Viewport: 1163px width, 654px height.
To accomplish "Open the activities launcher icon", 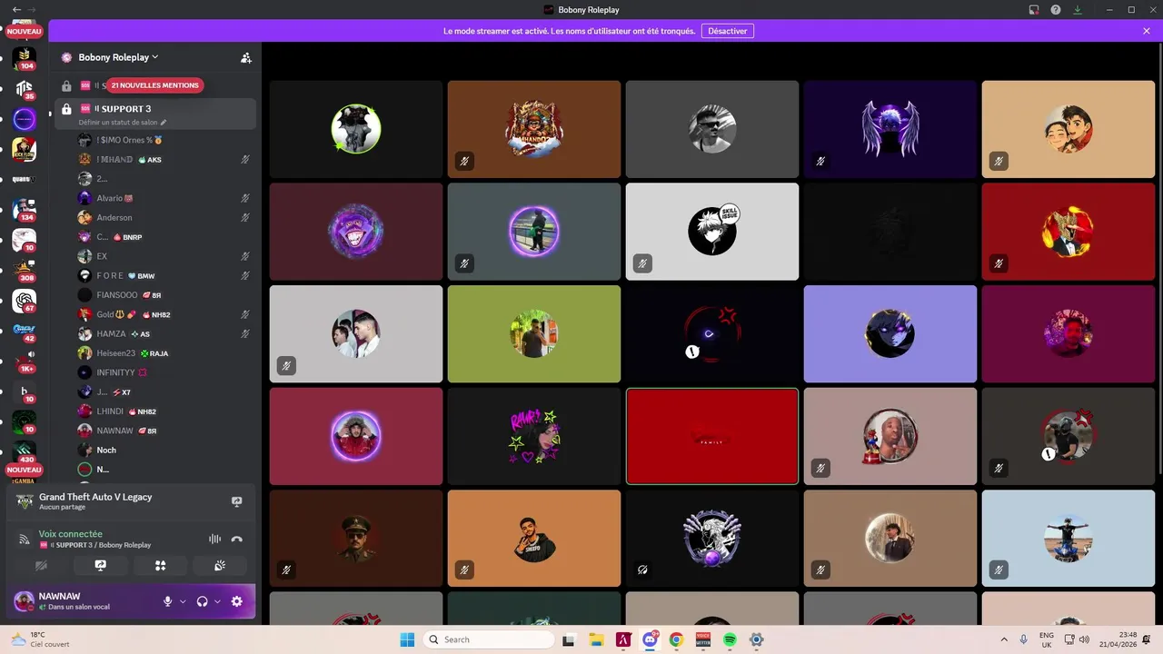I will [x=160, y=565].
